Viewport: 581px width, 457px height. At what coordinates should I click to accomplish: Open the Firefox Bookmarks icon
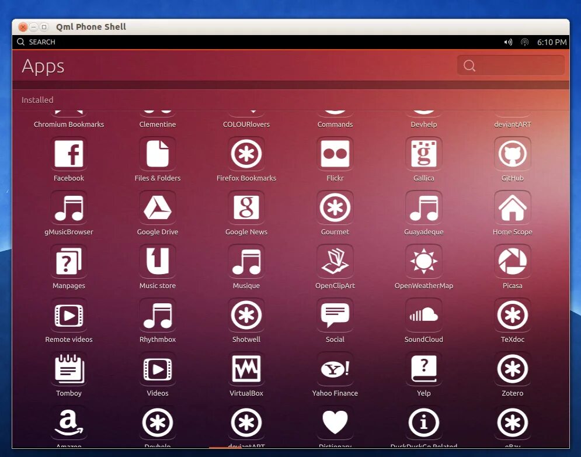(x=246, y=154)
